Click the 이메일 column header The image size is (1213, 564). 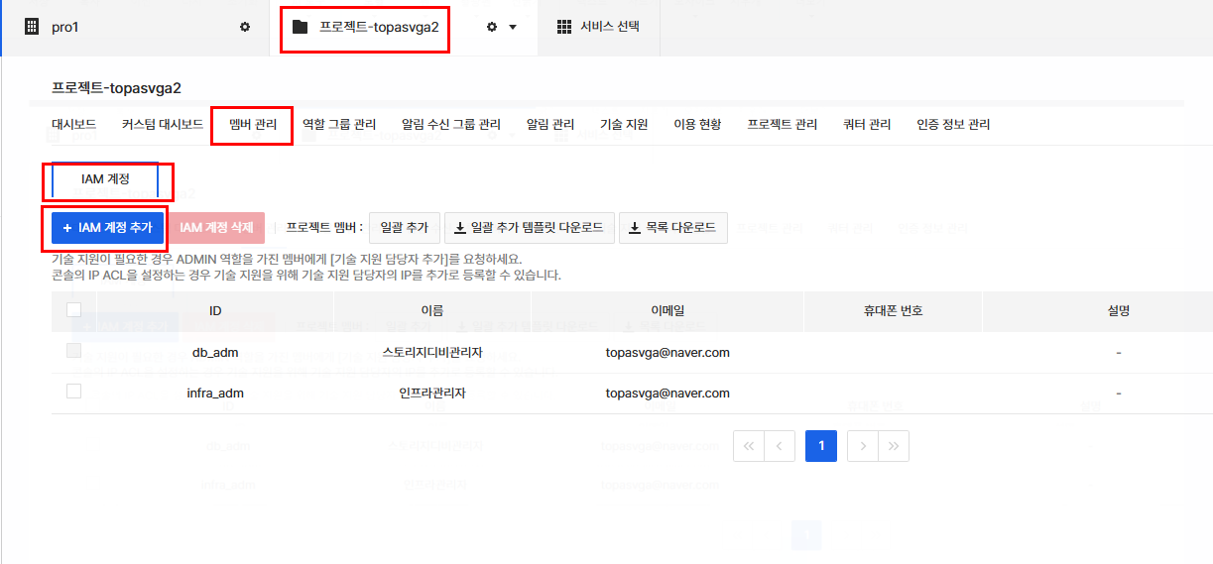(667, 310)
